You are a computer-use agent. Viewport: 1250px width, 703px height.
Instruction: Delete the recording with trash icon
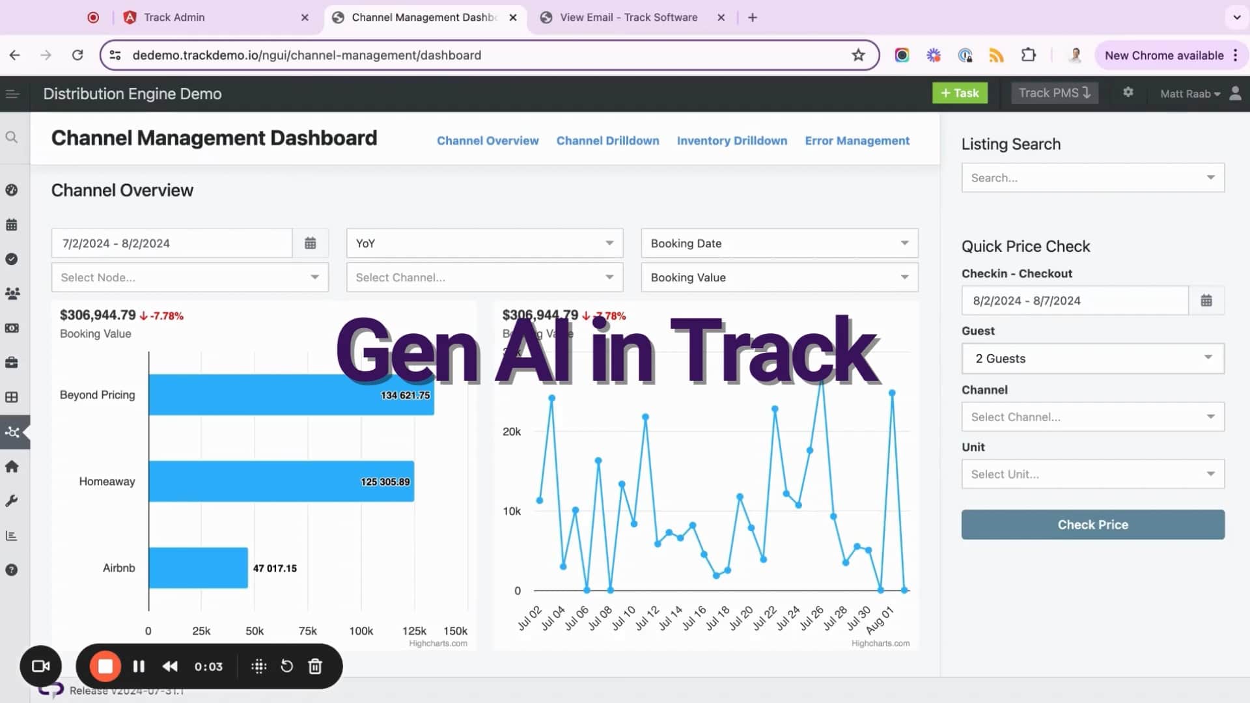(x=315, y=666)
